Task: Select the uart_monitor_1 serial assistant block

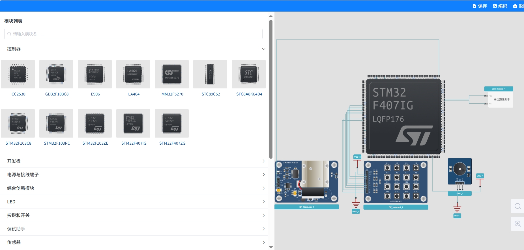Action: [x=499, y=97]
